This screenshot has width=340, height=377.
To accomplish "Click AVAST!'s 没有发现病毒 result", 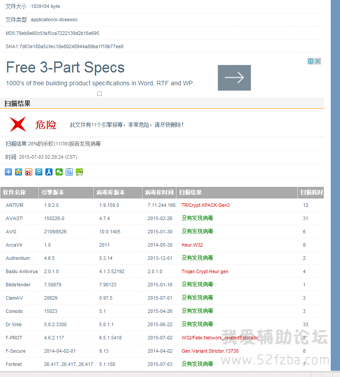I will (197, 218).
